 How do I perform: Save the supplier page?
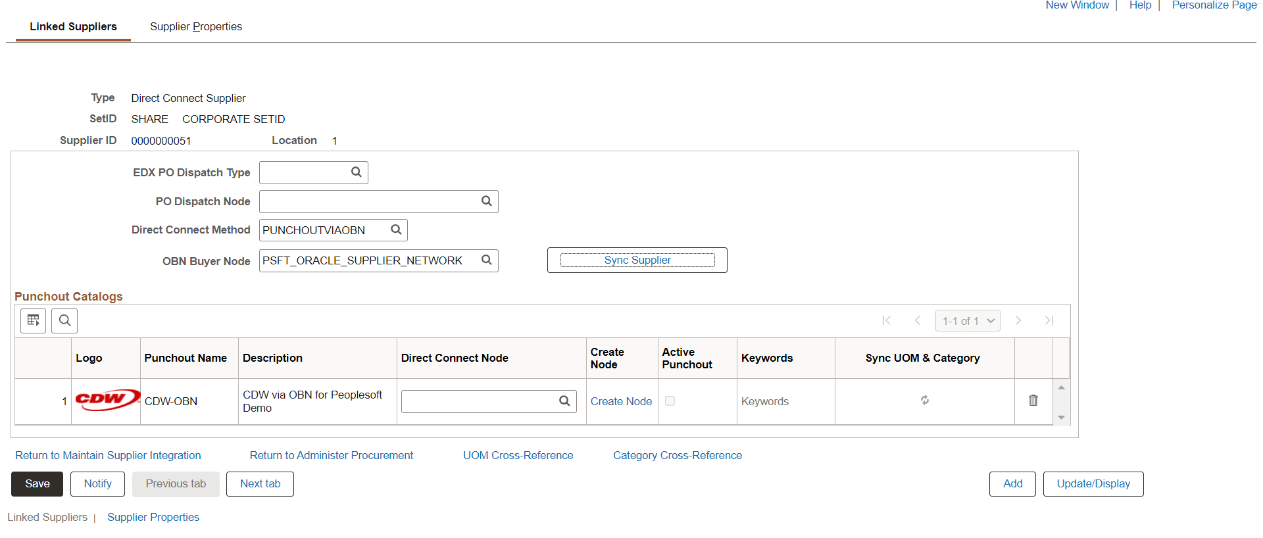click(x=37, y=484)
